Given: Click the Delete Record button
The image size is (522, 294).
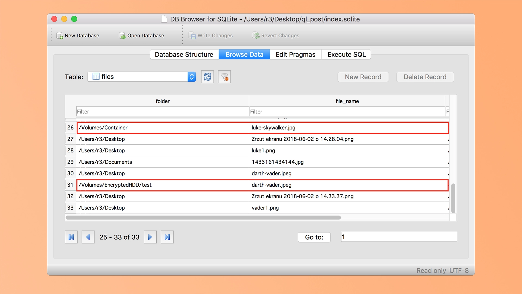Looking at the screenshot, I should pyautogui.click(x=425, y=77).
